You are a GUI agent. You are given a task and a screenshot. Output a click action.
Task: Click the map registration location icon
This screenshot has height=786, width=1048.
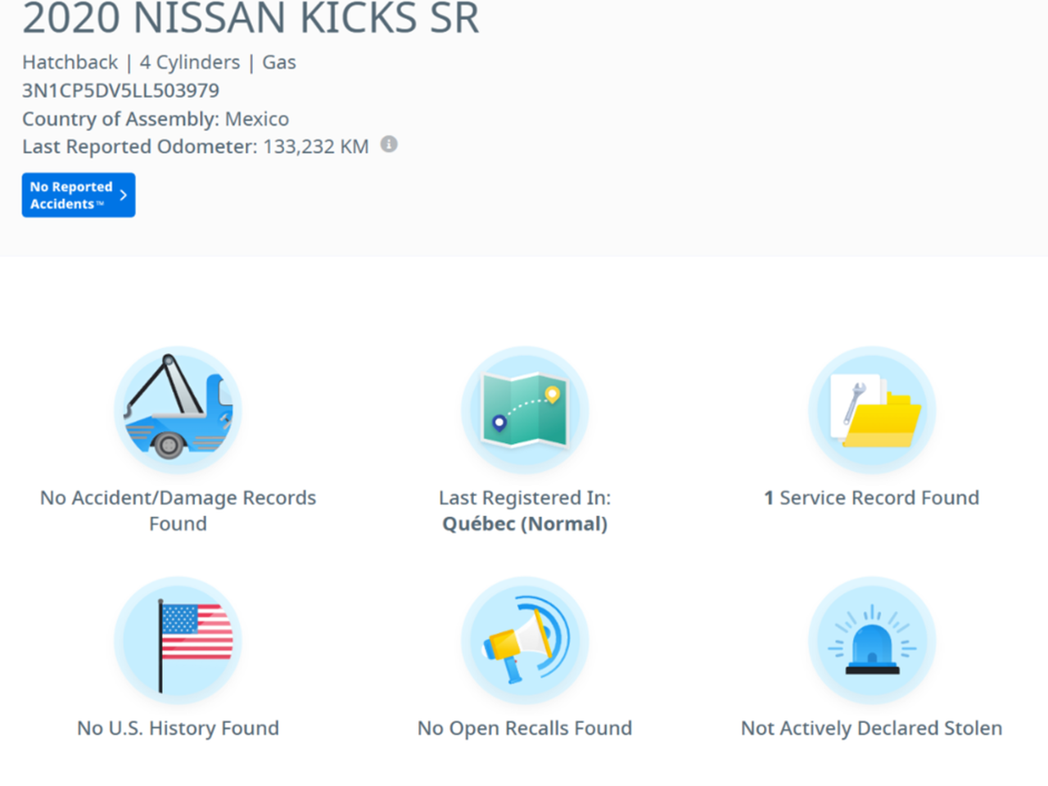[x=525, y=409]
